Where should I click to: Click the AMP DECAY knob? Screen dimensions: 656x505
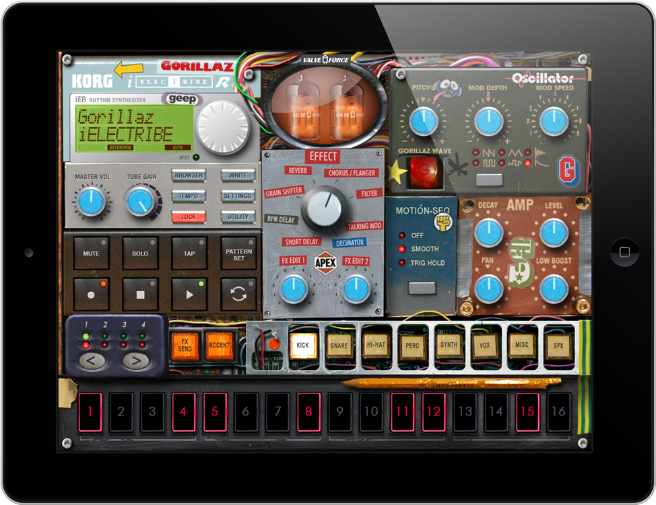pyautogui.click(x=488, y=233)
